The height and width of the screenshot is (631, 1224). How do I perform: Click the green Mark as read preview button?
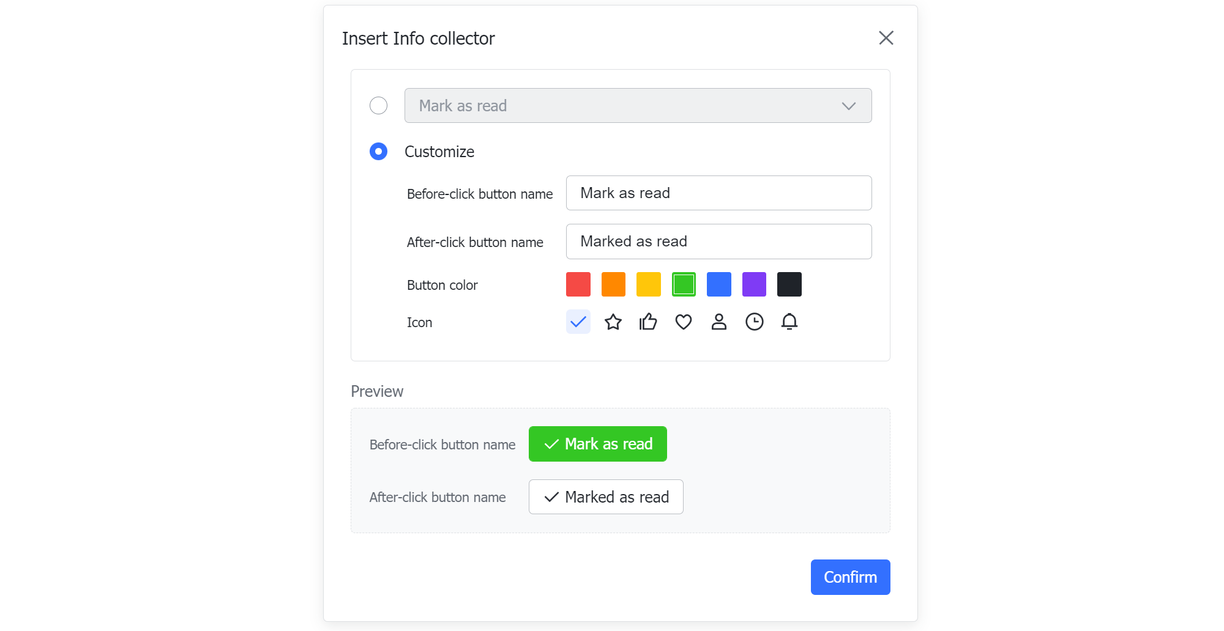(597, 444)
